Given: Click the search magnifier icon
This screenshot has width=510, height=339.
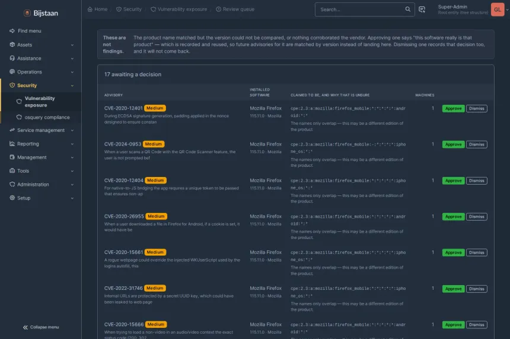Looking at the screenshot, I should point(407,9).
